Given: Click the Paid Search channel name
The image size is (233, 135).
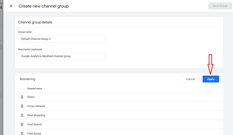Looking at the screenshot, I should click(34, 124).
